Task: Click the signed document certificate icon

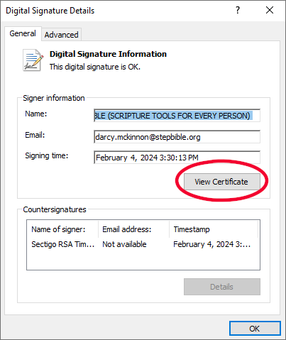Action: (33, 60)
